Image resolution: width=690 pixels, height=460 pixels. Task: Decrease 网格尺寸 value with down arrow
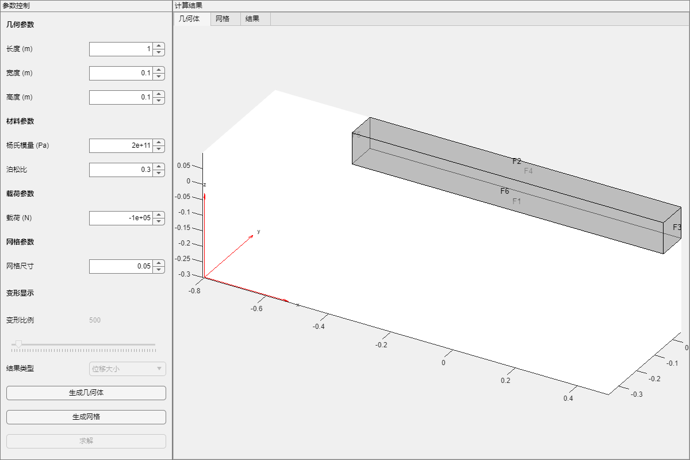159,270
